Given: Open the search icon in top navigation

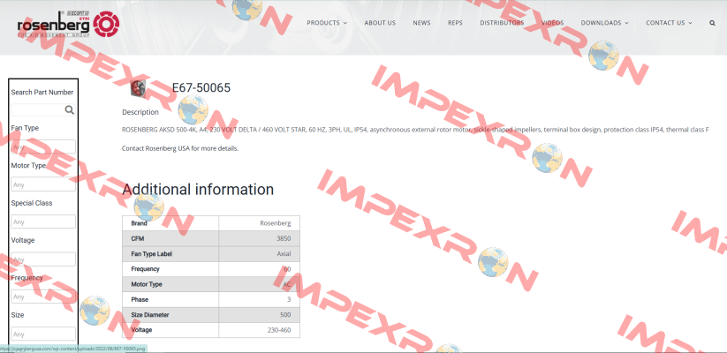Looking at the screenshot, I should (x=712, y=23).
